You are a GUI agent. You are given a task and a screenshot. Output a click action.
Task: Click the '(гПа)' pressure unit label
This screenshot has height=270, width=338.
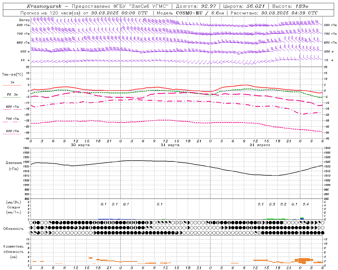click(x=13, y=169)
